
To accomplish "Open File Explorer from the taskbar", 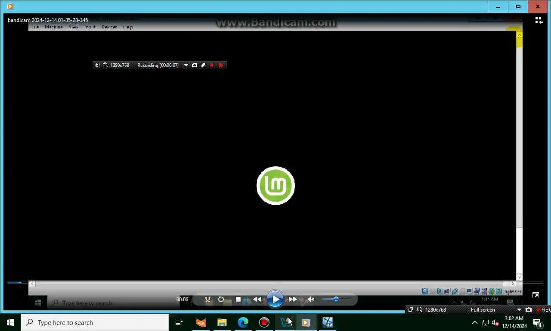I will (x=222, y=322).
